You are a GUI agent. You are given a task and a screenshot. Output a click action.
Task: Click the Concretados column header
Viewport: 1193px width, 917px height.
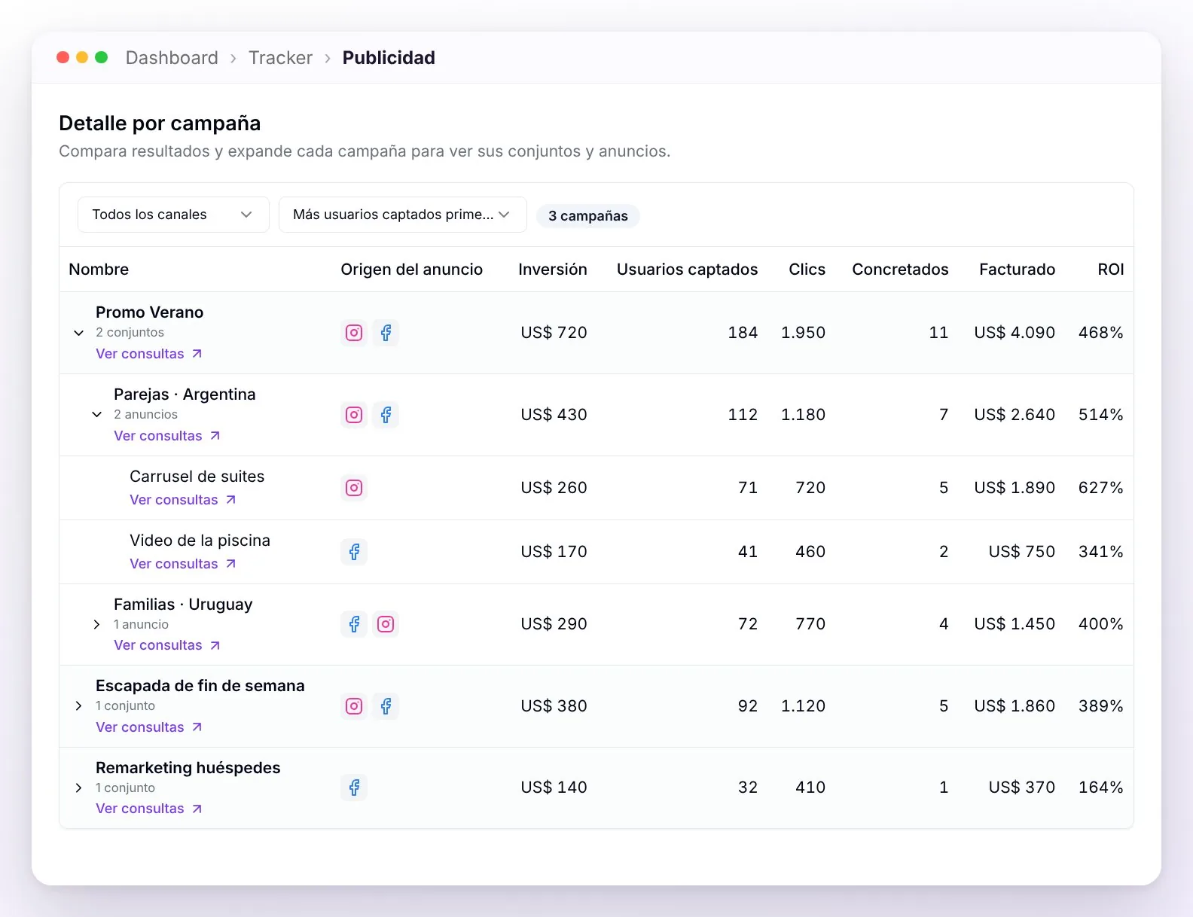pos(901,270)
